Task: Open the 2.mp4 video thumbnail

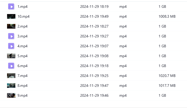Action: click(11, 26)
